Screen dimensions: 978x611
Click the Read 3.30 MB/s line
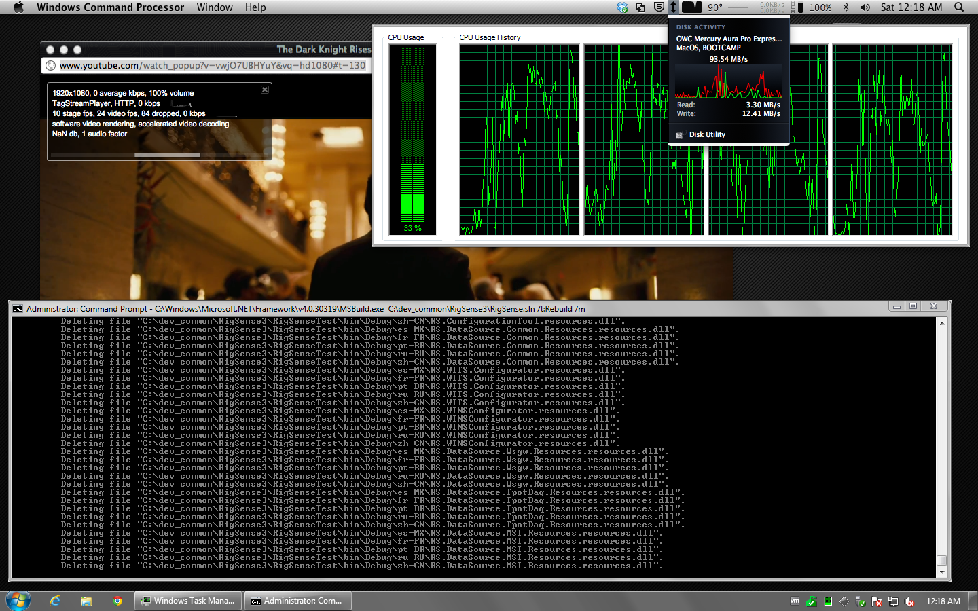click(729, 105)
